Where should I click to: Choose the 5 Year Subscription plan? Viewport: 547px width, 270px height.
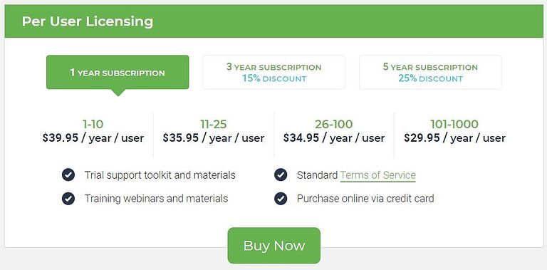point(430,72)
